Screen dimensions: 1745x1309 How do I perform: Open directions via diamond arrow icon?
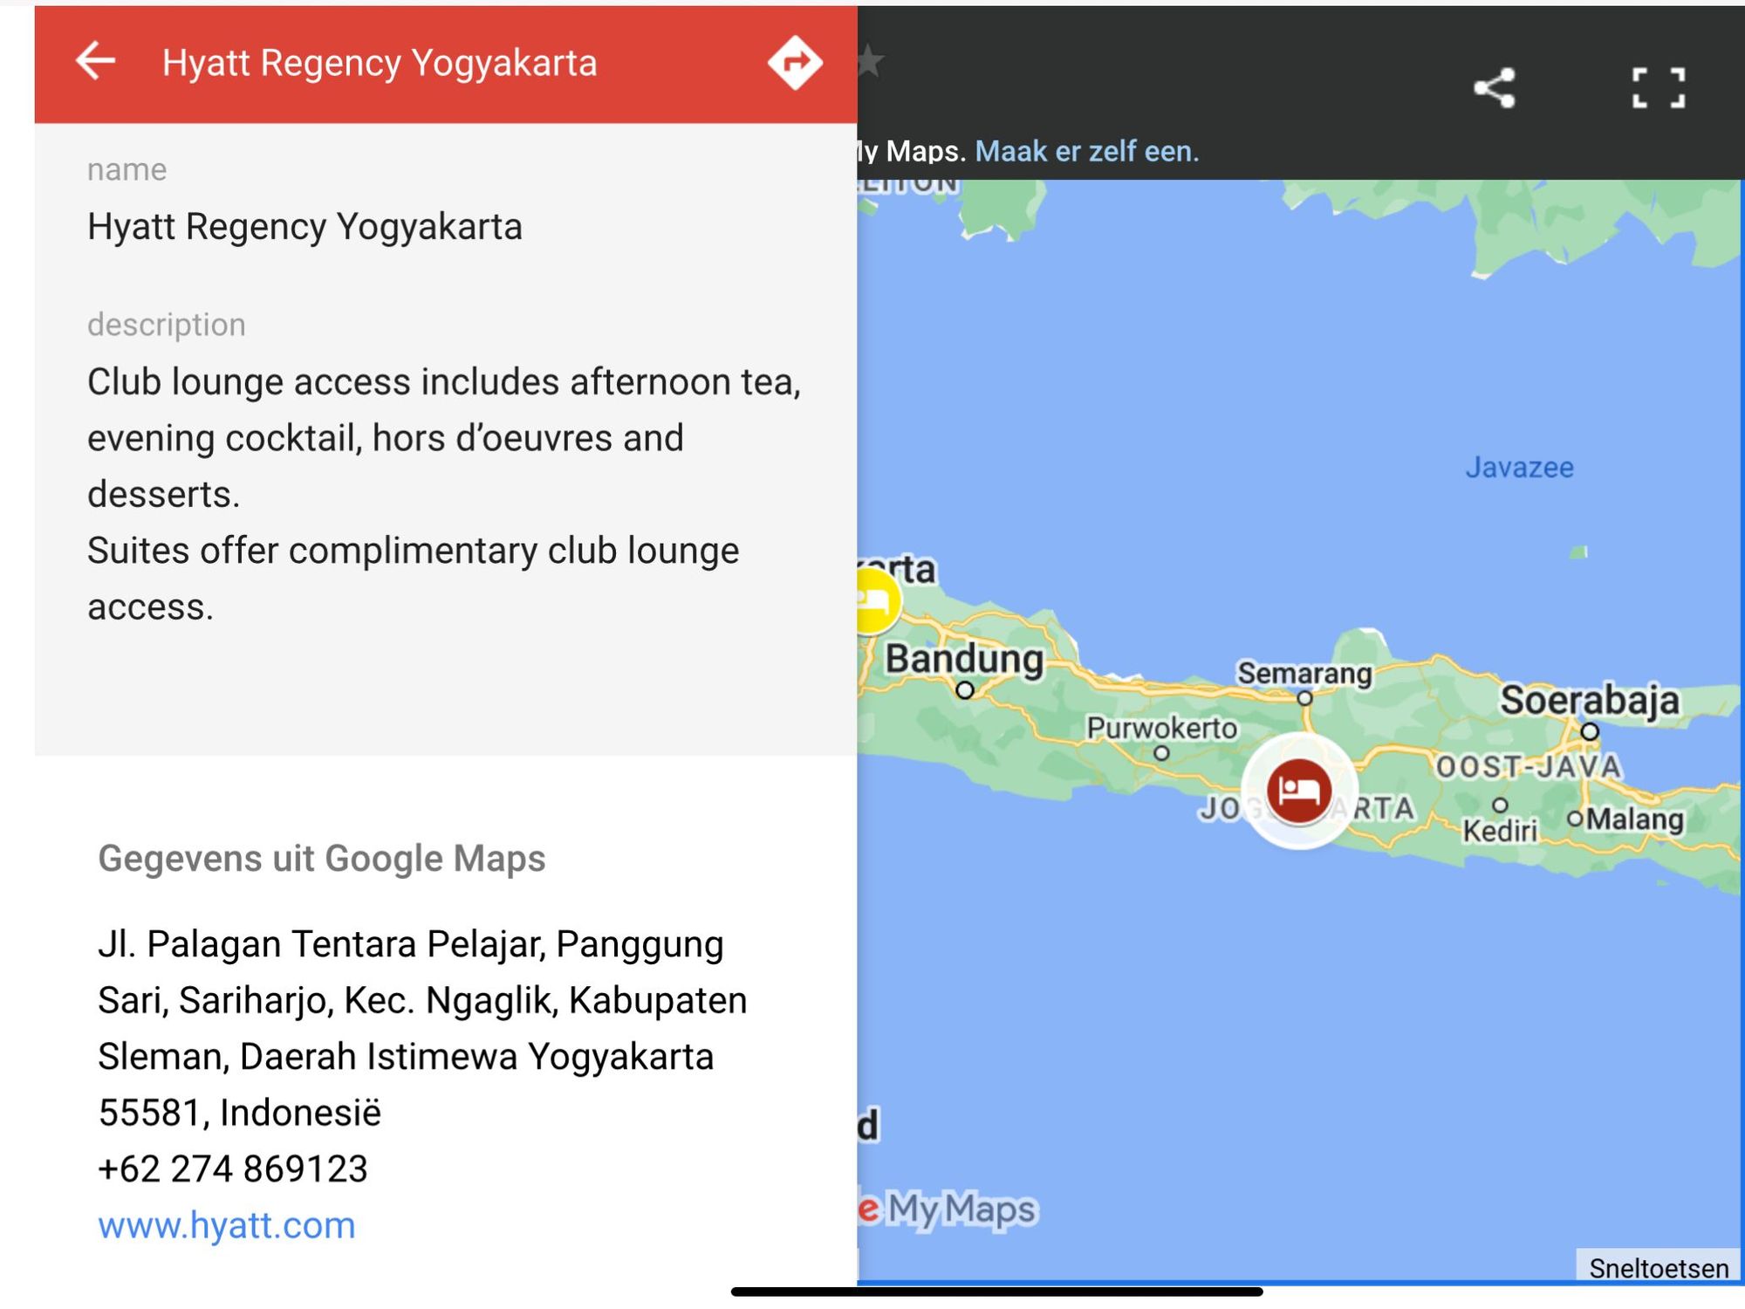click(x=795, y=63)
